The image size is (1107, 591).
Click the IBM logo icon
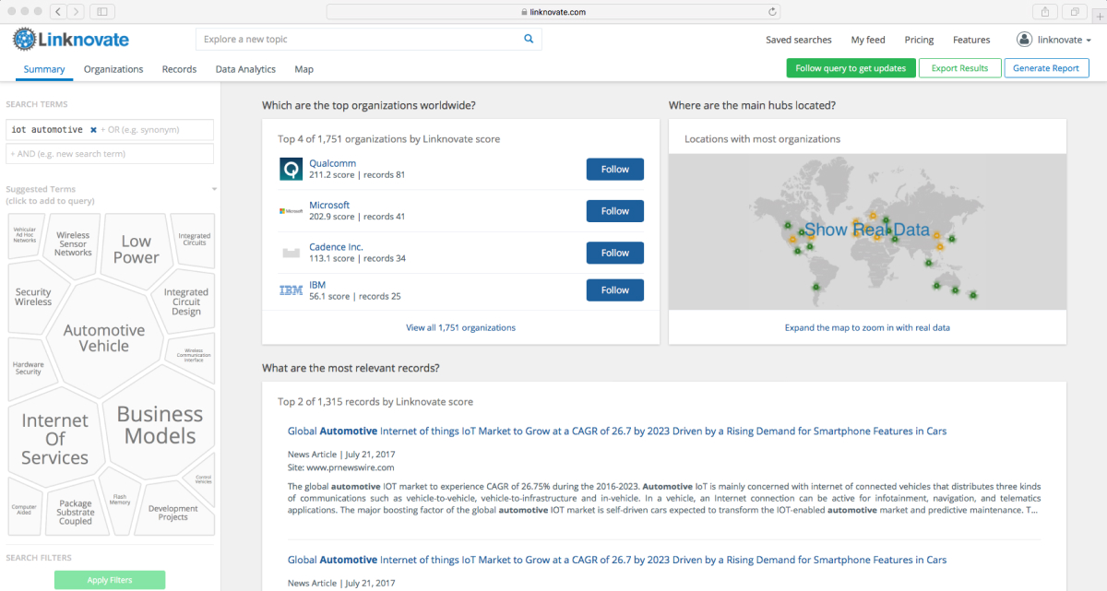click(291, 290)
